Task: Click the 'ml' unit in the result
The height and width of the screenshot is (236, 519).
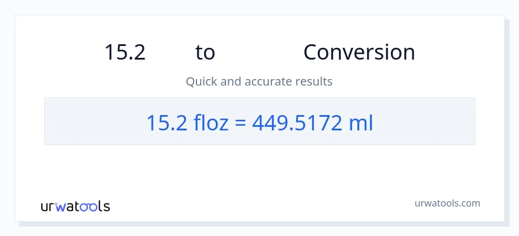Action: click(361, 123)
